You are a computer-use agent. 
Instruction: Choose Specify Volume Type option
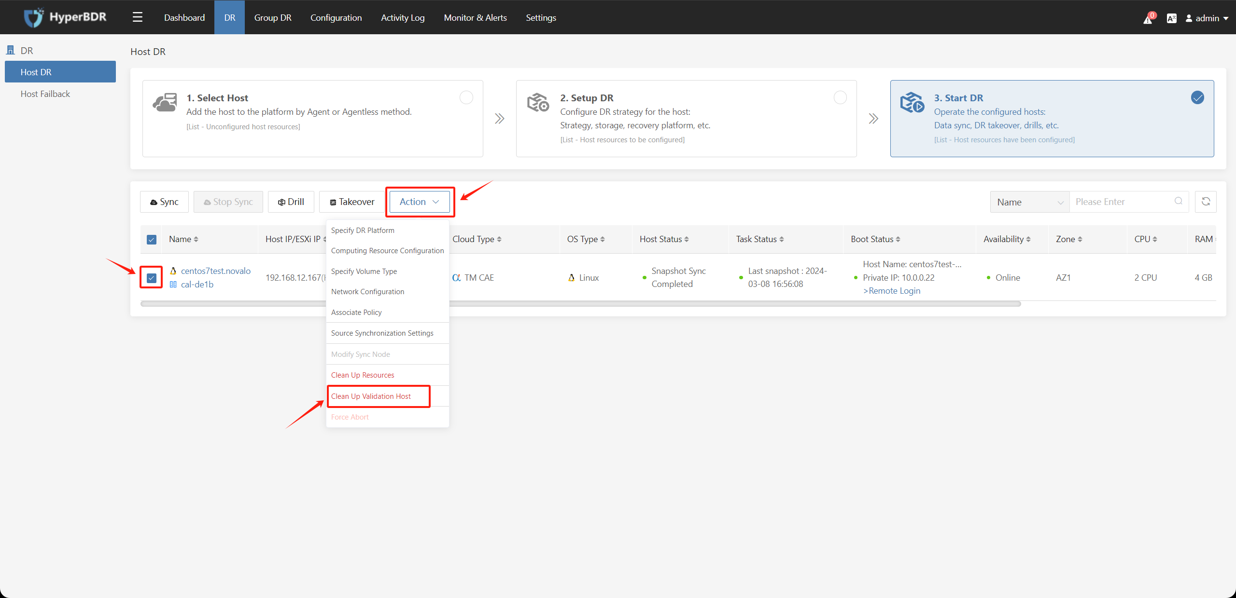[388, 272]
